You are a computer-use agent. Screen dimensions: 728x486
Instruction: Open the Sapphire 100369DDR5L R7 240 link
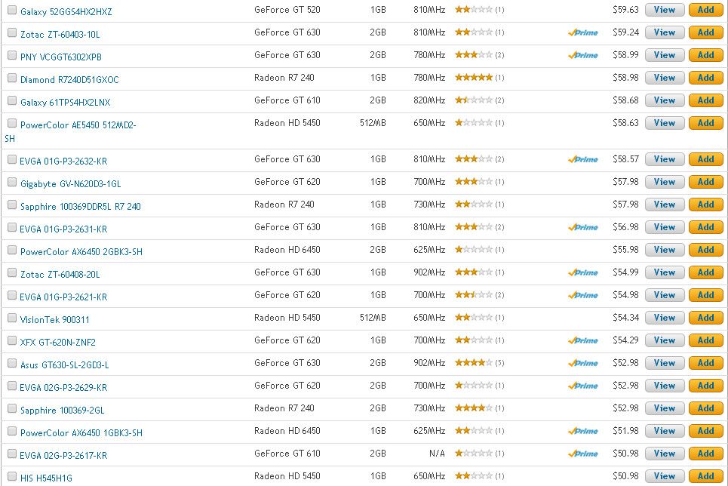pos(80,206)
